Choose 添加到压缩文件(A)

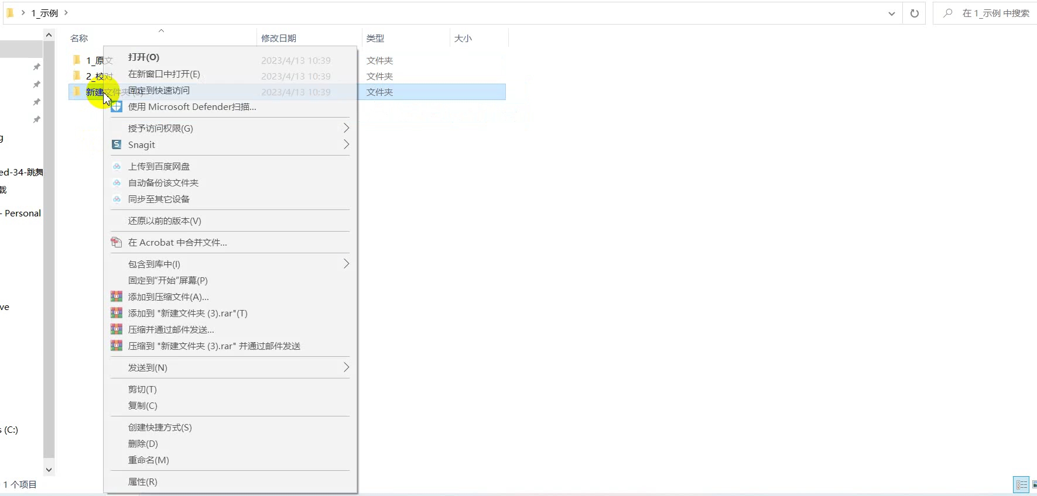tap(230, 297)
